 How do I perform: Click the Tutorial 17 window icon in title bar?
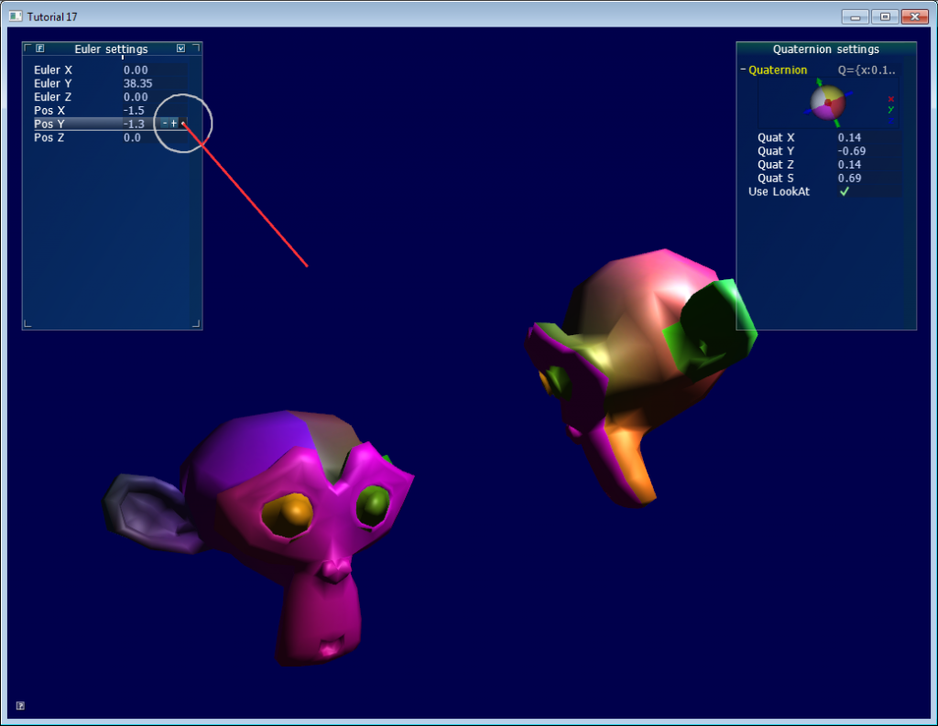click(x=15, y=16)
